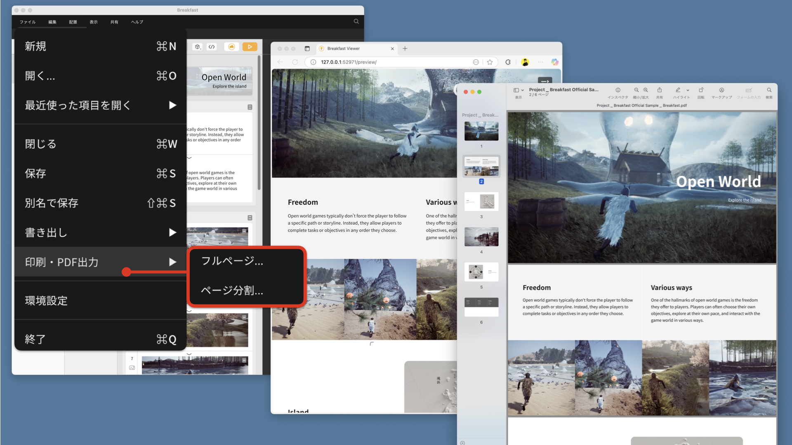Choose フルページ… PDF output option
Viewport: 792px width, 445px height.
246,261
